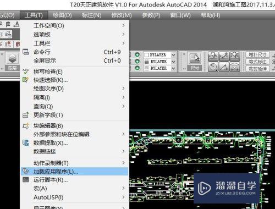Open the 标注(N) menu
The height and width of the screenshot is (209, 275).
[x=91, y=15]
